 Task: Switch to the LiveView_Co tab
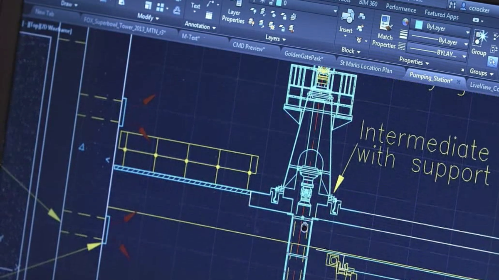coord(484,88)
